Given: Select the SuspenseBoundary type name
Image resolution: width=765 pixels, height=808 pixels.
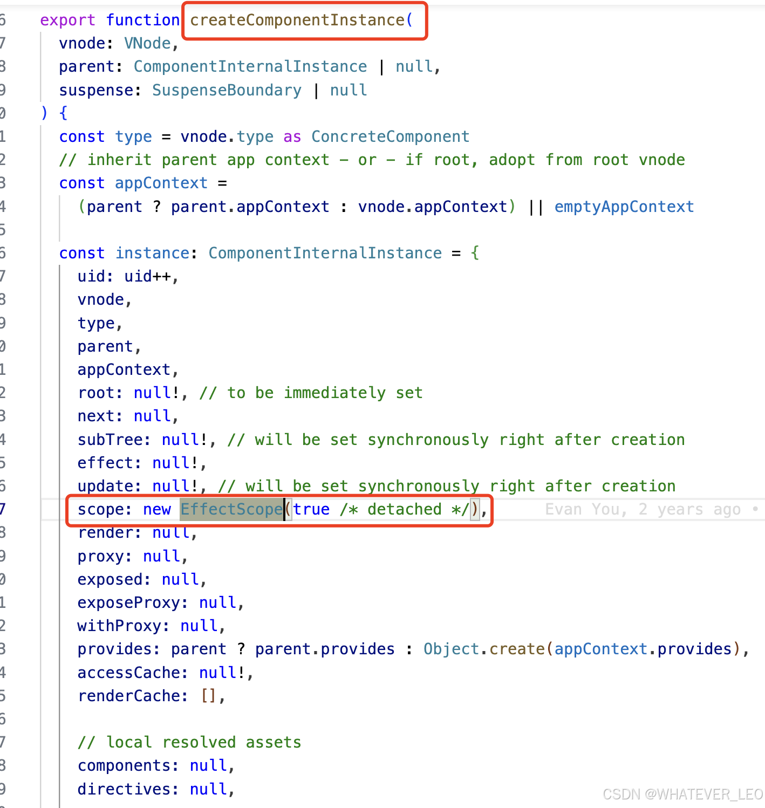Looking at the screenshot, I should [227, 90].
